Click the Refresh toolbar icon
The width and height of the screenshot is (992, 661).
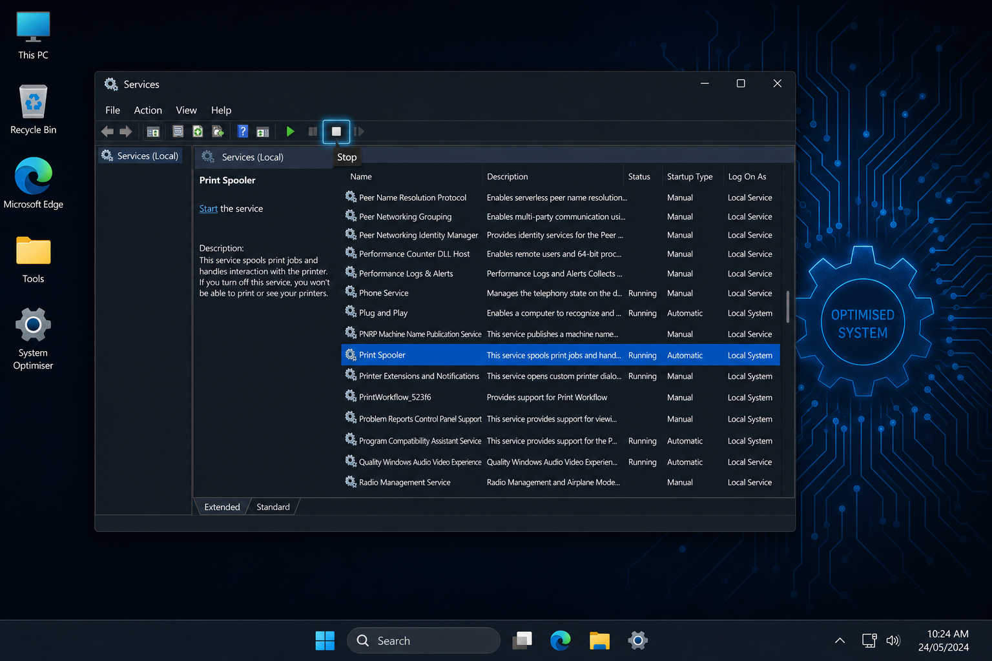198,132
